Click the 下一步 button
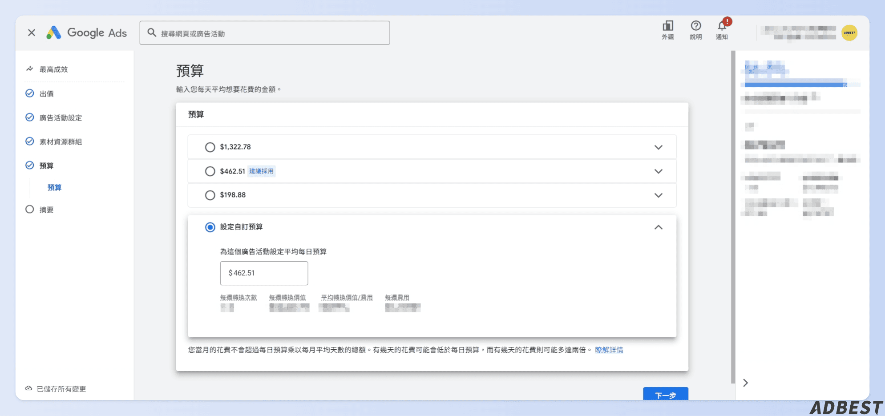 pyautogui.click(x=666, y=394)
